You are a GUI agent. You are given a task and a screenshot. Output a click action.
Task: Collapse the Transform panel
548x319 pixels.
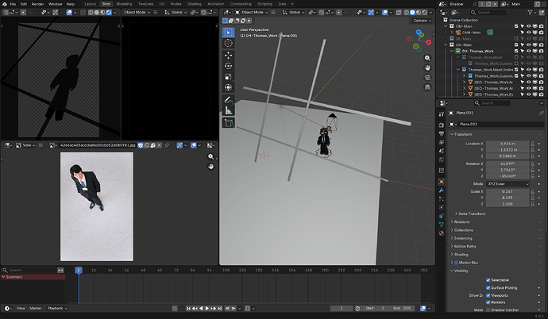[462, 134]
